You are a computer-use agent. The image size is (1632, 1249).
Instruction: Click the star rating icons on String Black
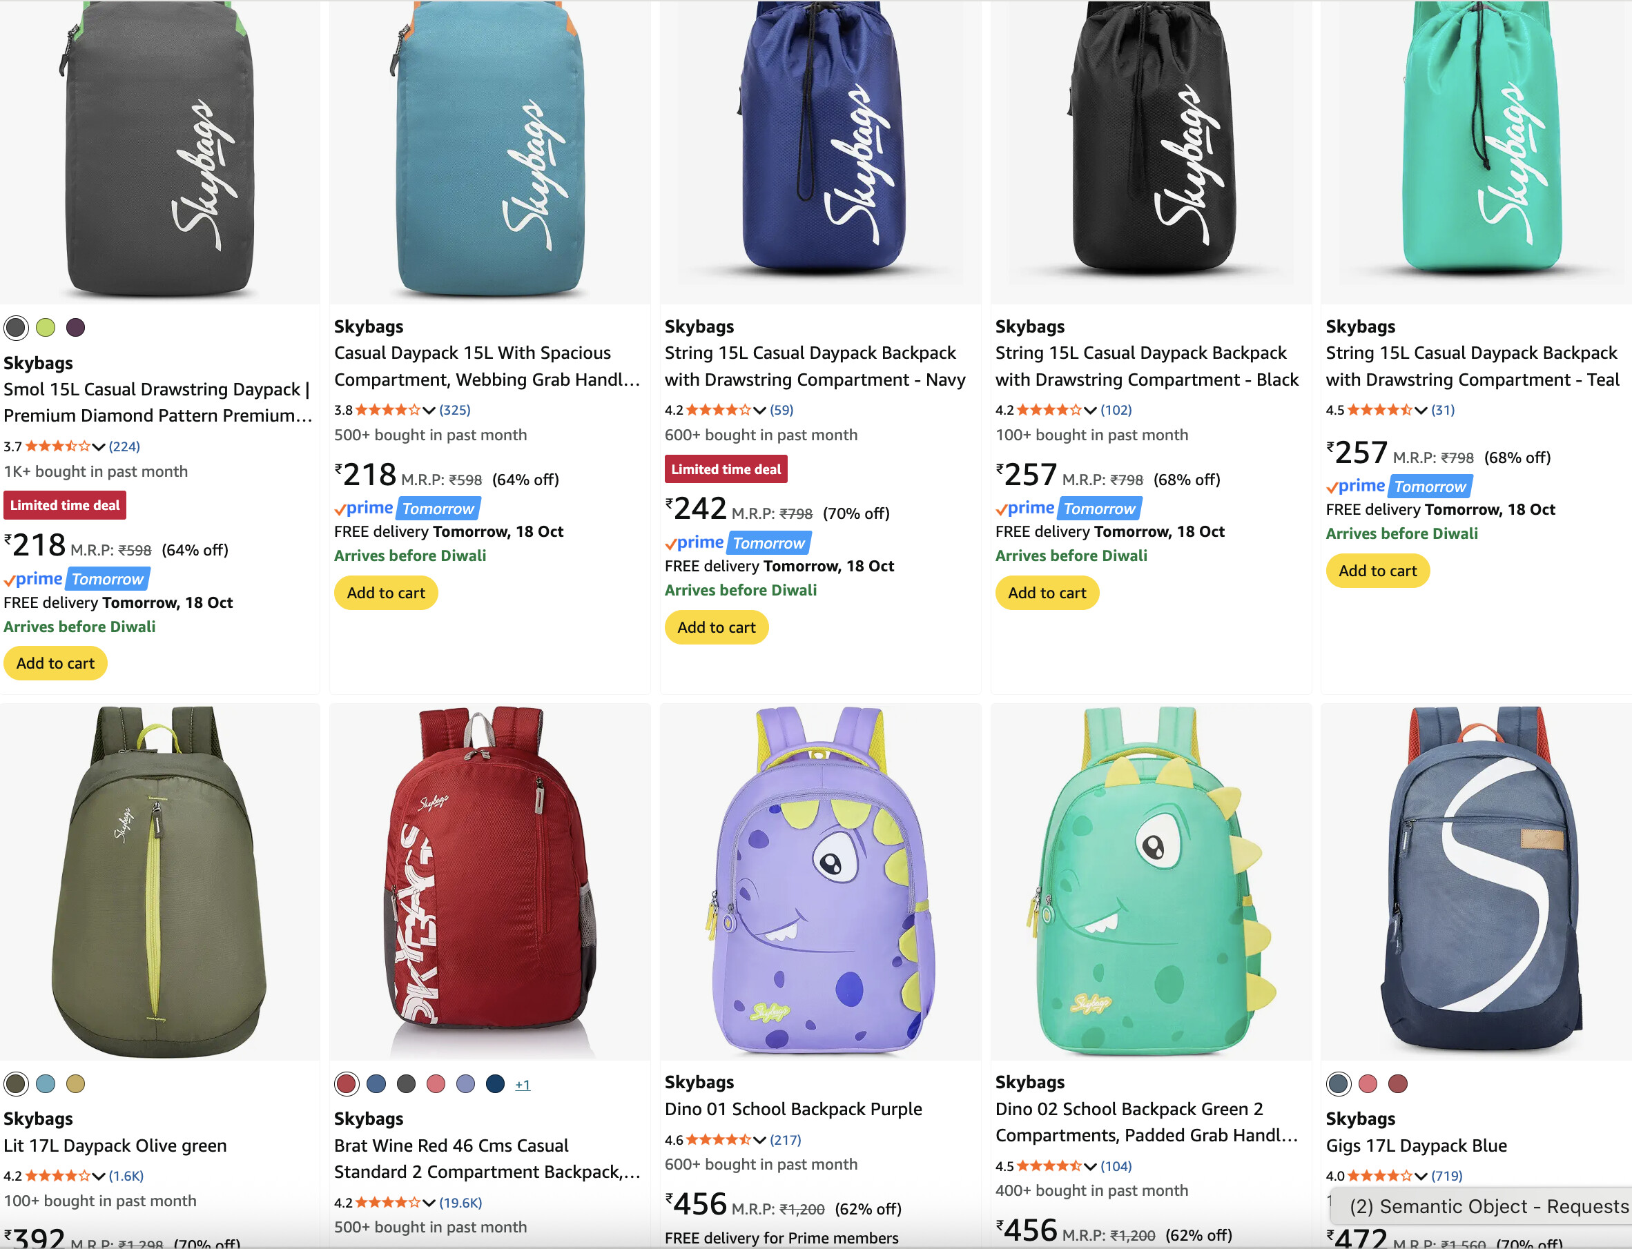pyautogui.click(x=1048, y=411)
